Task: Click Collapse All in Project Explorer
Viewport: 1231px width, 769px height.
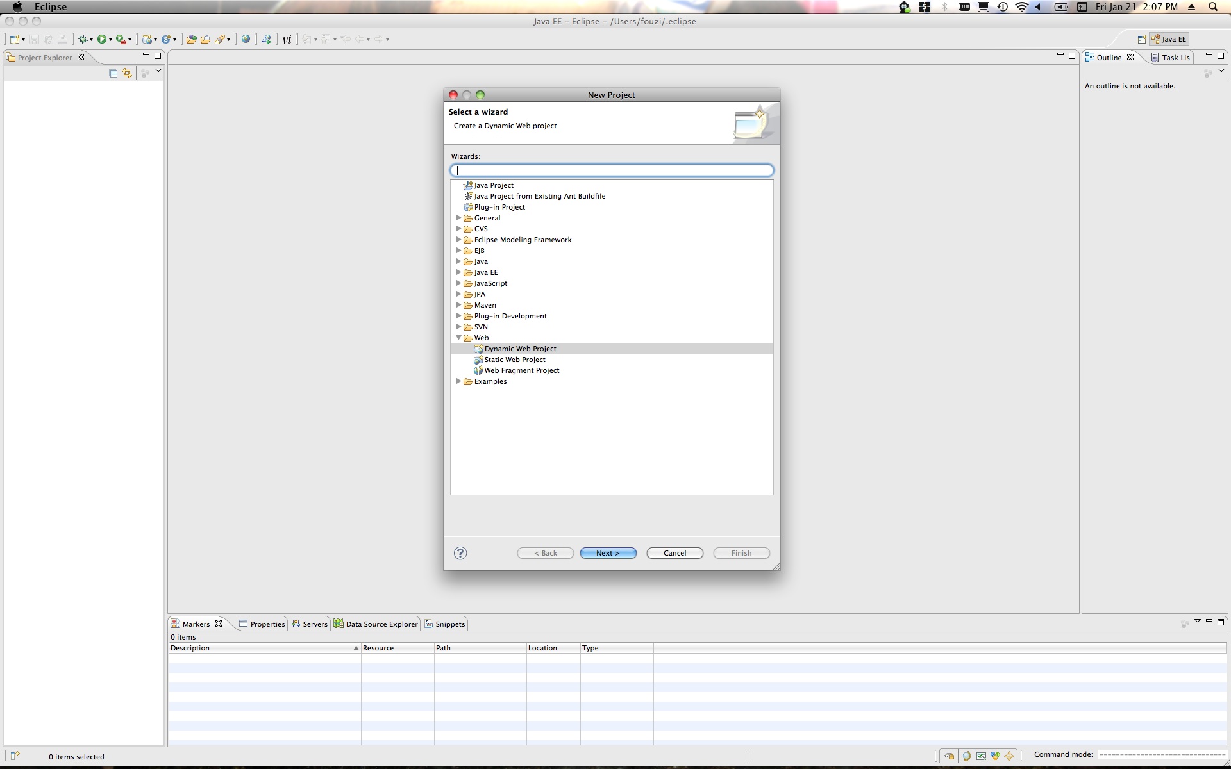Action: tap(113, 73)
